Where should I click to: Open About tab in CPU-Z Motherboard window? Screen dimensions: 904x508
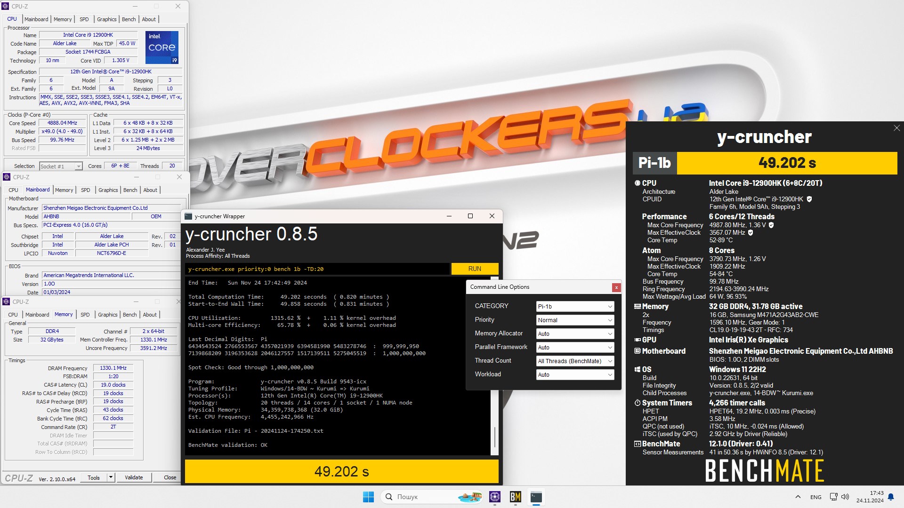pyautogui.click(x=150, y=190)
